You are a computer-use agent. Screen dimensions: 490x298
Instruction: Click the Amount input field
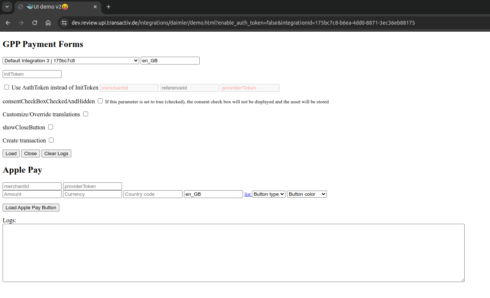[32, 194]
